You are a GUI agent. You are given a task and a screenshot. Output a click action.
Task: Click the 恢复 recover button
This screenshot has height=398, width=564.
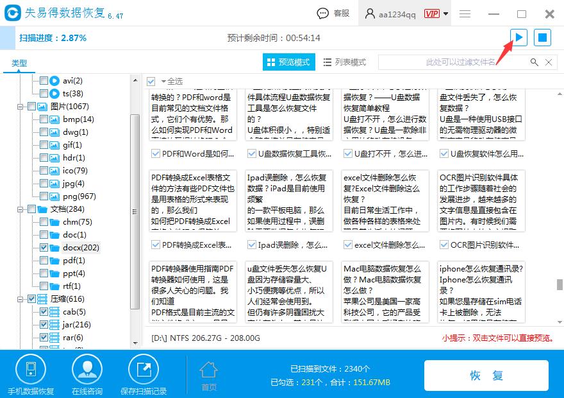point(486,375)
